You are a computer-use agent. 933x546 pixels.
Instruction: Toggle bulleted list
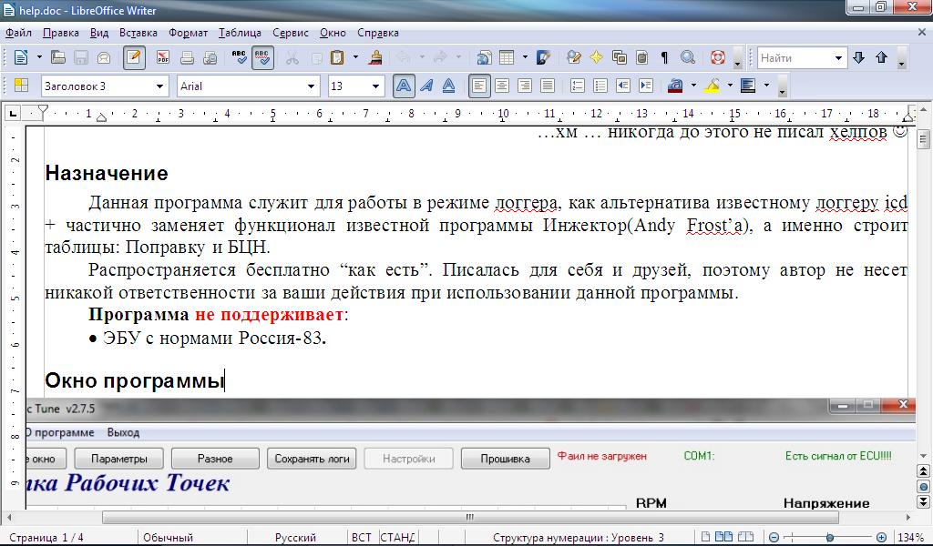click(600, 86)
